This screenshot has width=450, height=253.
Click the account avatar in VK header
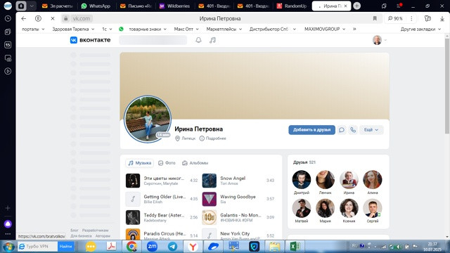click(x=377, y=40)
